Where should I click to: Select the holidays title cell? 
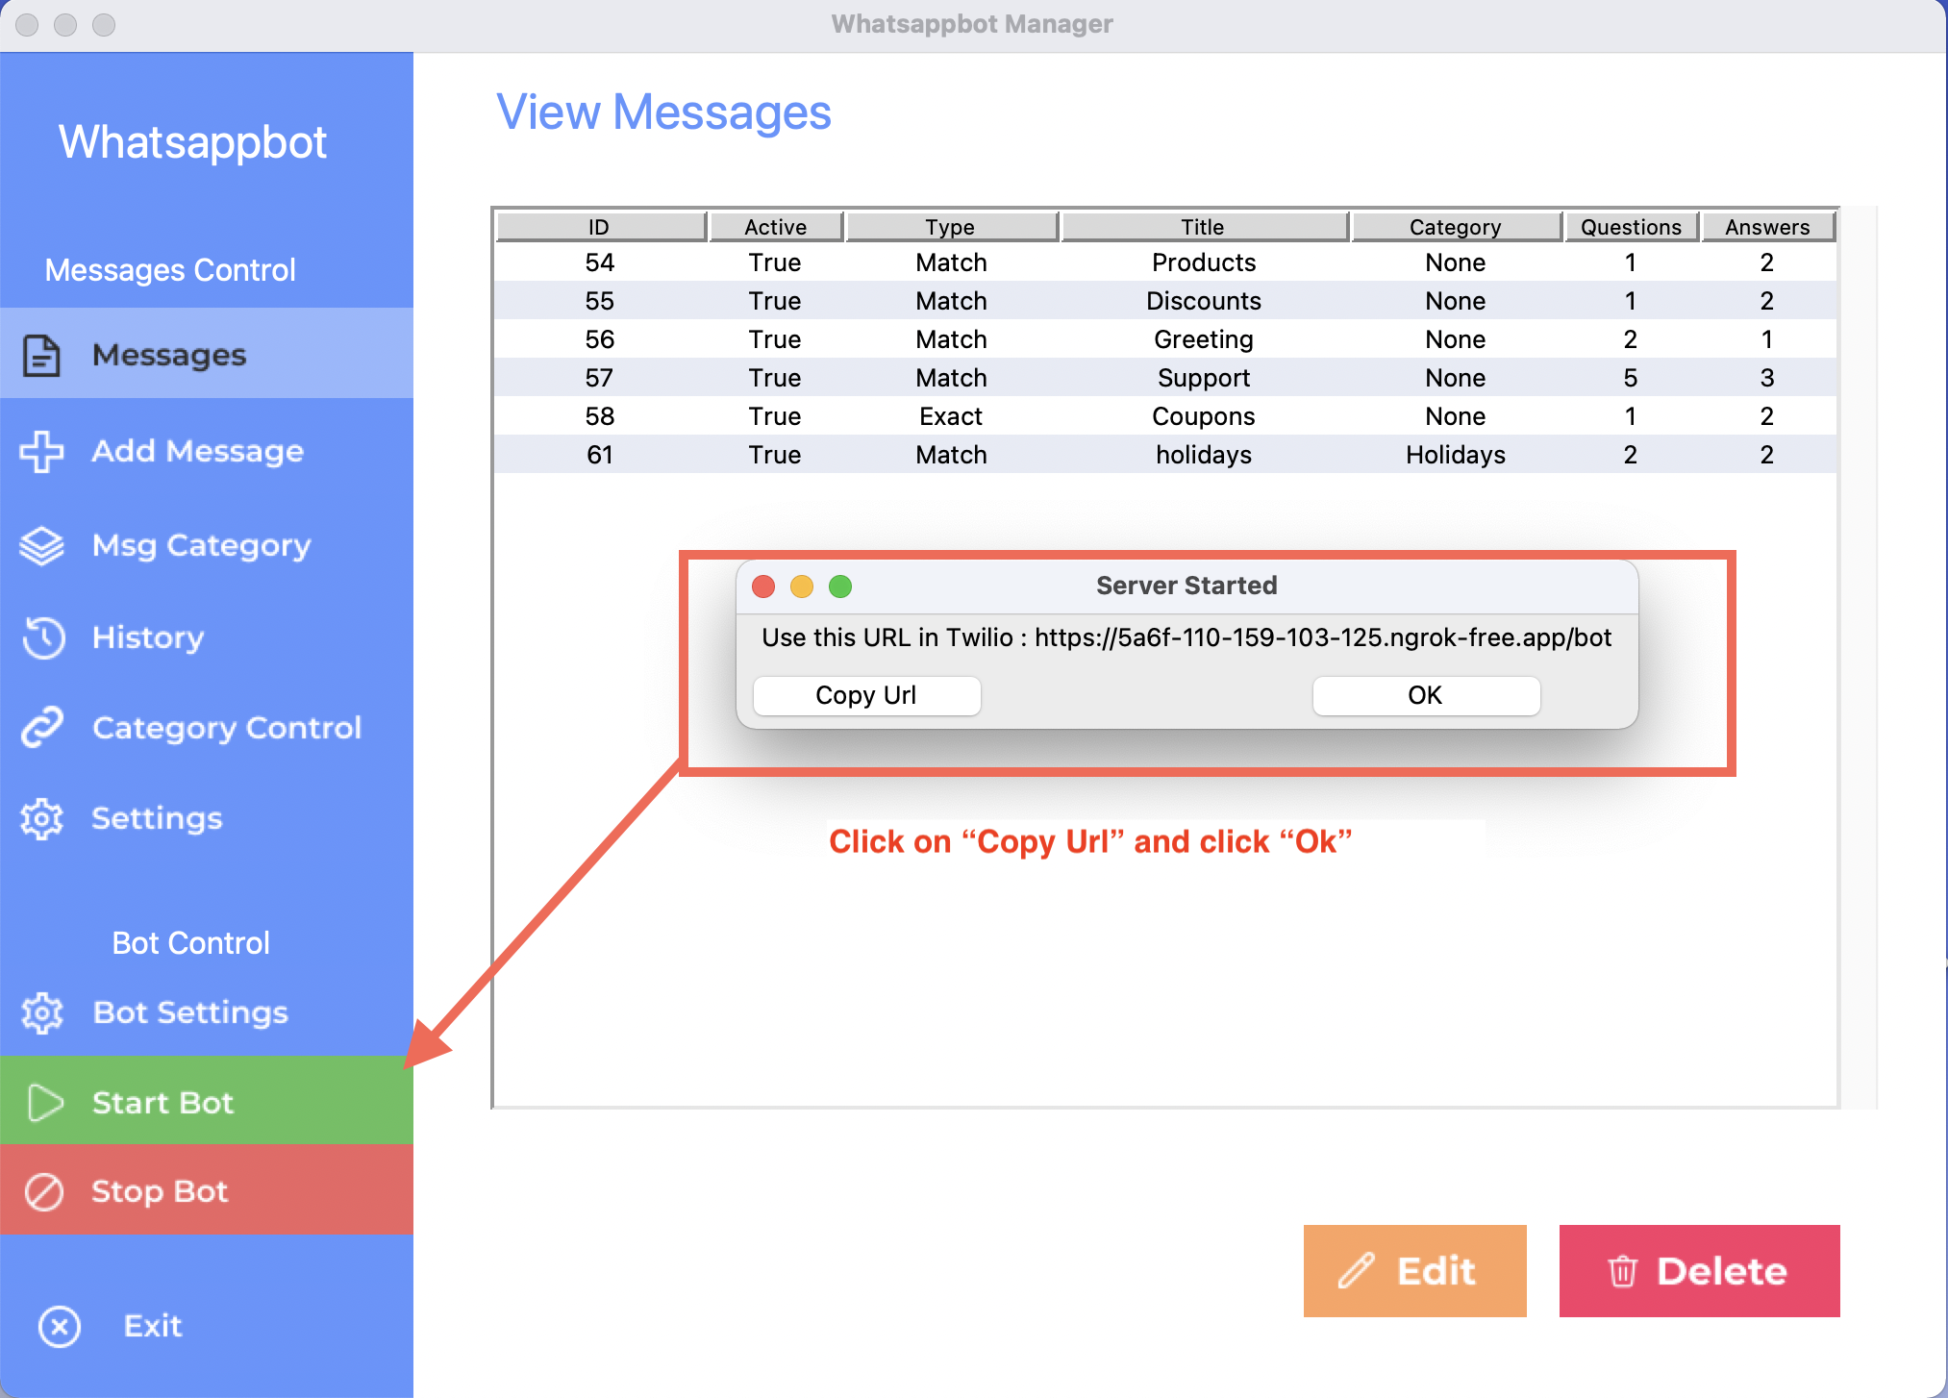[1204, 455]
